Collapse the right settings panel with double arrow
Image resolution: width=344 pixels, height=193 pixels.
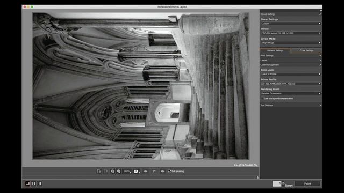pos(321,11)
